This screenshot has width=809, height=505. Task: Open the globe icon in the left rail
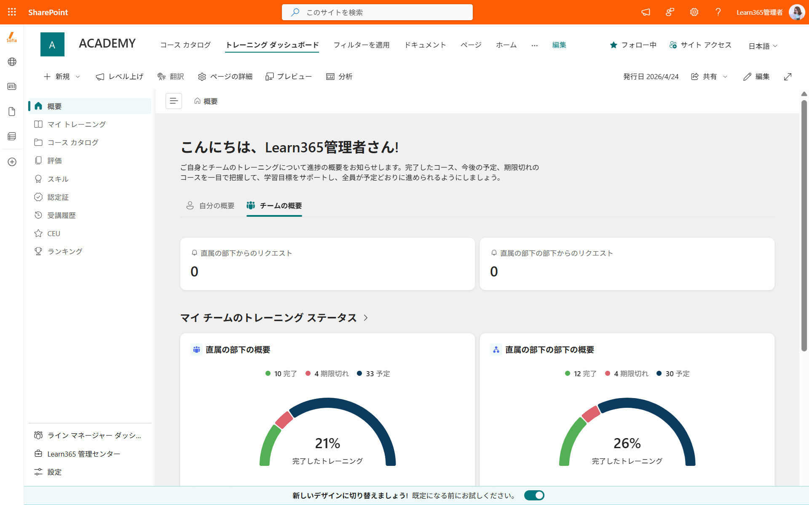12,62
